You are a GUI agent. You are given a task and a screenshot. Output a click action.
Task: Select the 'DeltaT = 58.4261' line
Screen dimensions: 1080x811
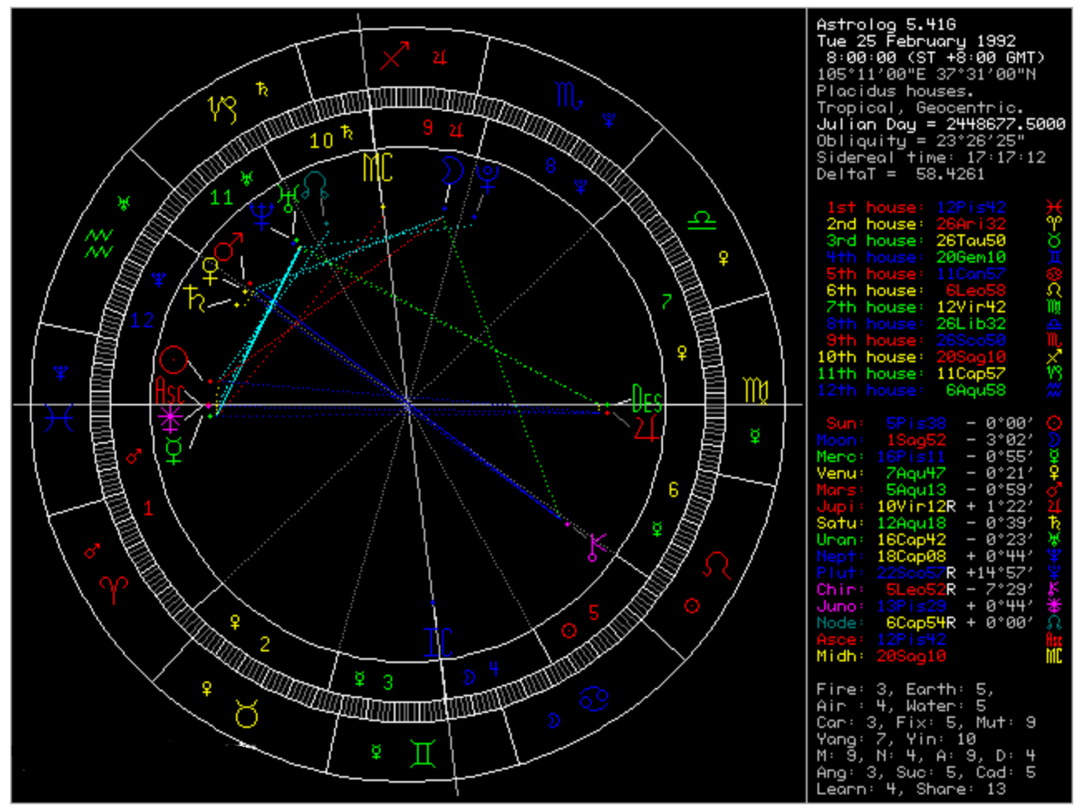pos(901,174)
